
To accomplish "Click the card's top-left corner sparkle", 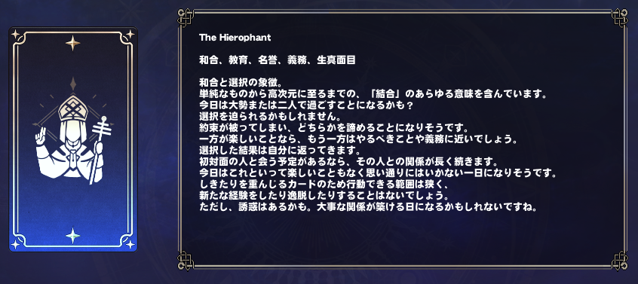I will [x=16, y=35].
